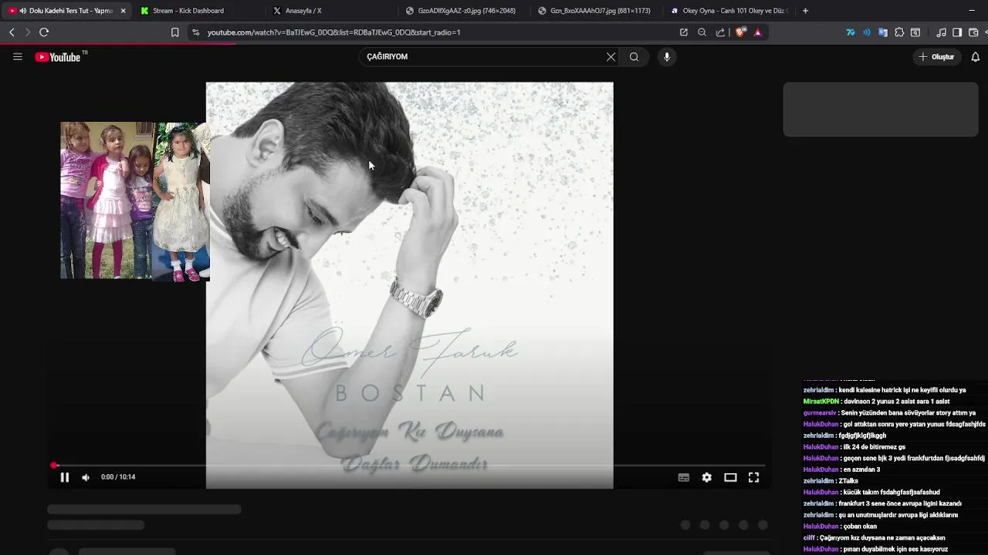The width and height of the screenshot is (988, 555).
Task: Click the 7TV extension icon
Action: [x=851, y=32]
